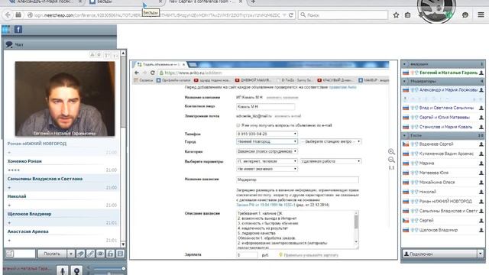This screenshot has width=489, height=275.
Task: Click the zoom out magnifier on the shared screen
Action: tap(391, 160)
